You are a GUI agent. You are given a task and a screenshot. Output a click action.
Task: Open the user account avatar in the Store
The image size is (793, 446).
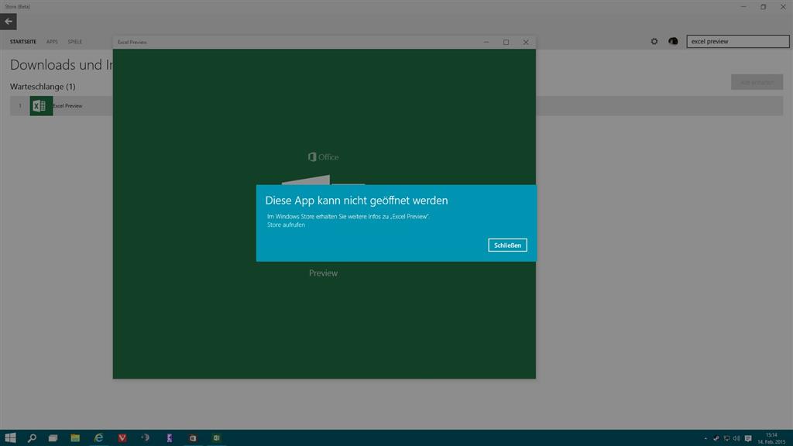pyautogui.click(x=673, y=42)
